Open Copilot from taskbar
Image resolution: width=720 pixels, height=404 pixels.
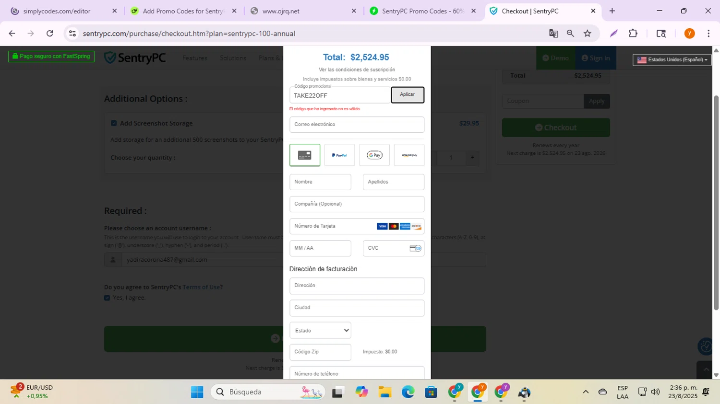[x=361, y=392]
